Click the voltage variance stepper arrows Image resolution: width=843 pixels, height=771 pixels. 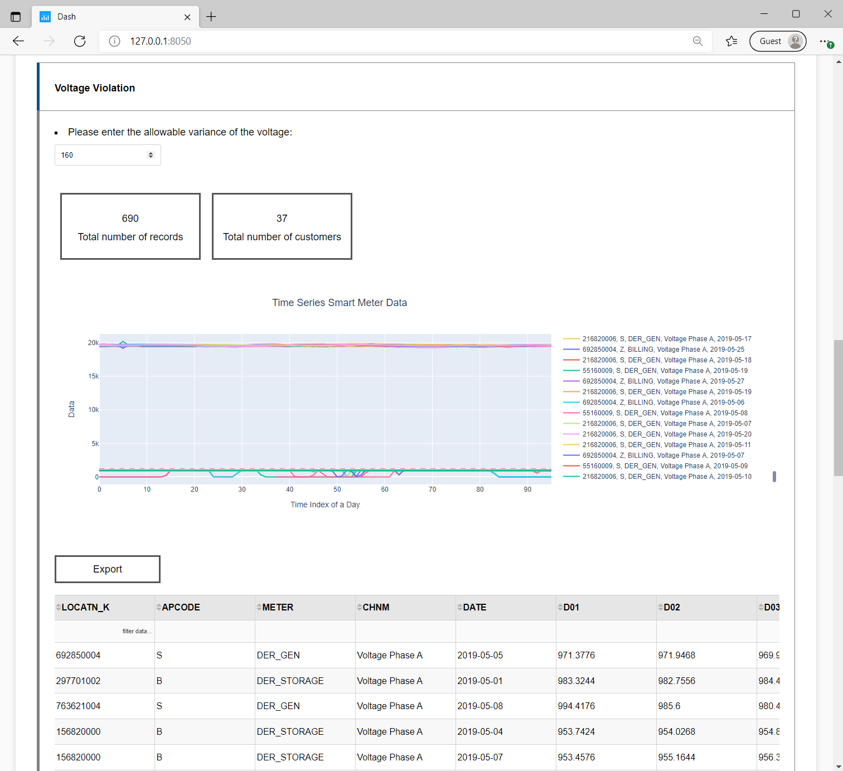click(151, 155)
